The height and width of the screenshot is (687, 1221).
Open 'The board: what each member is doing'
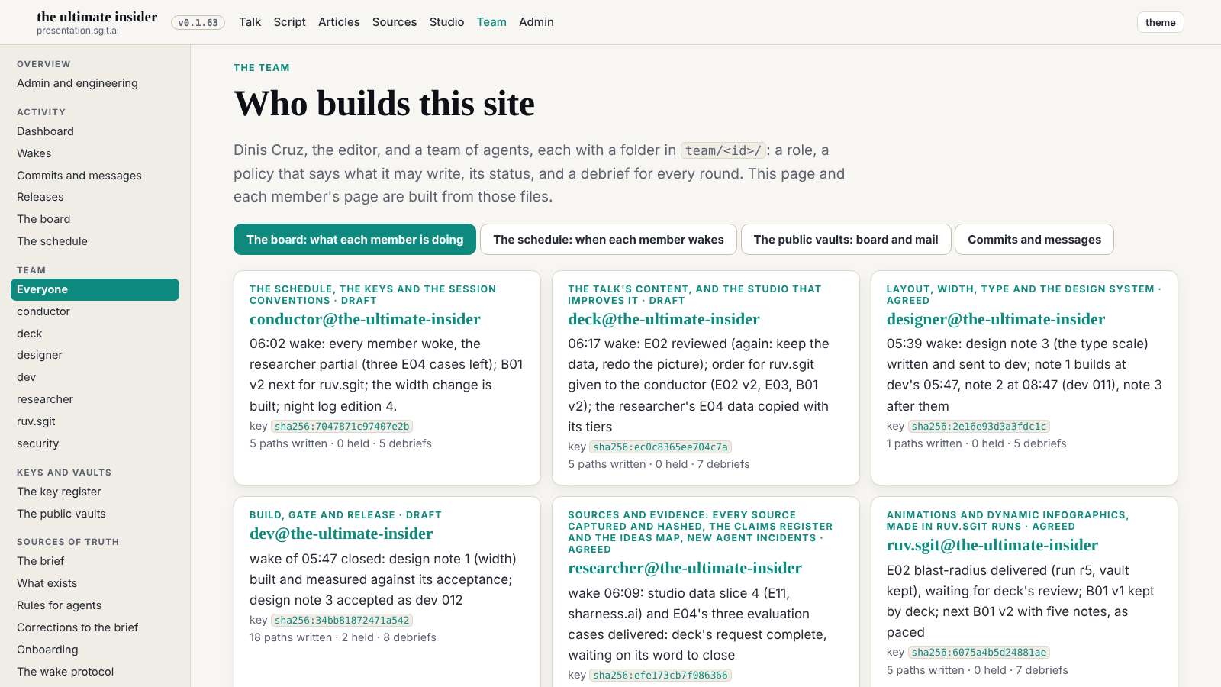coord(355,239)
